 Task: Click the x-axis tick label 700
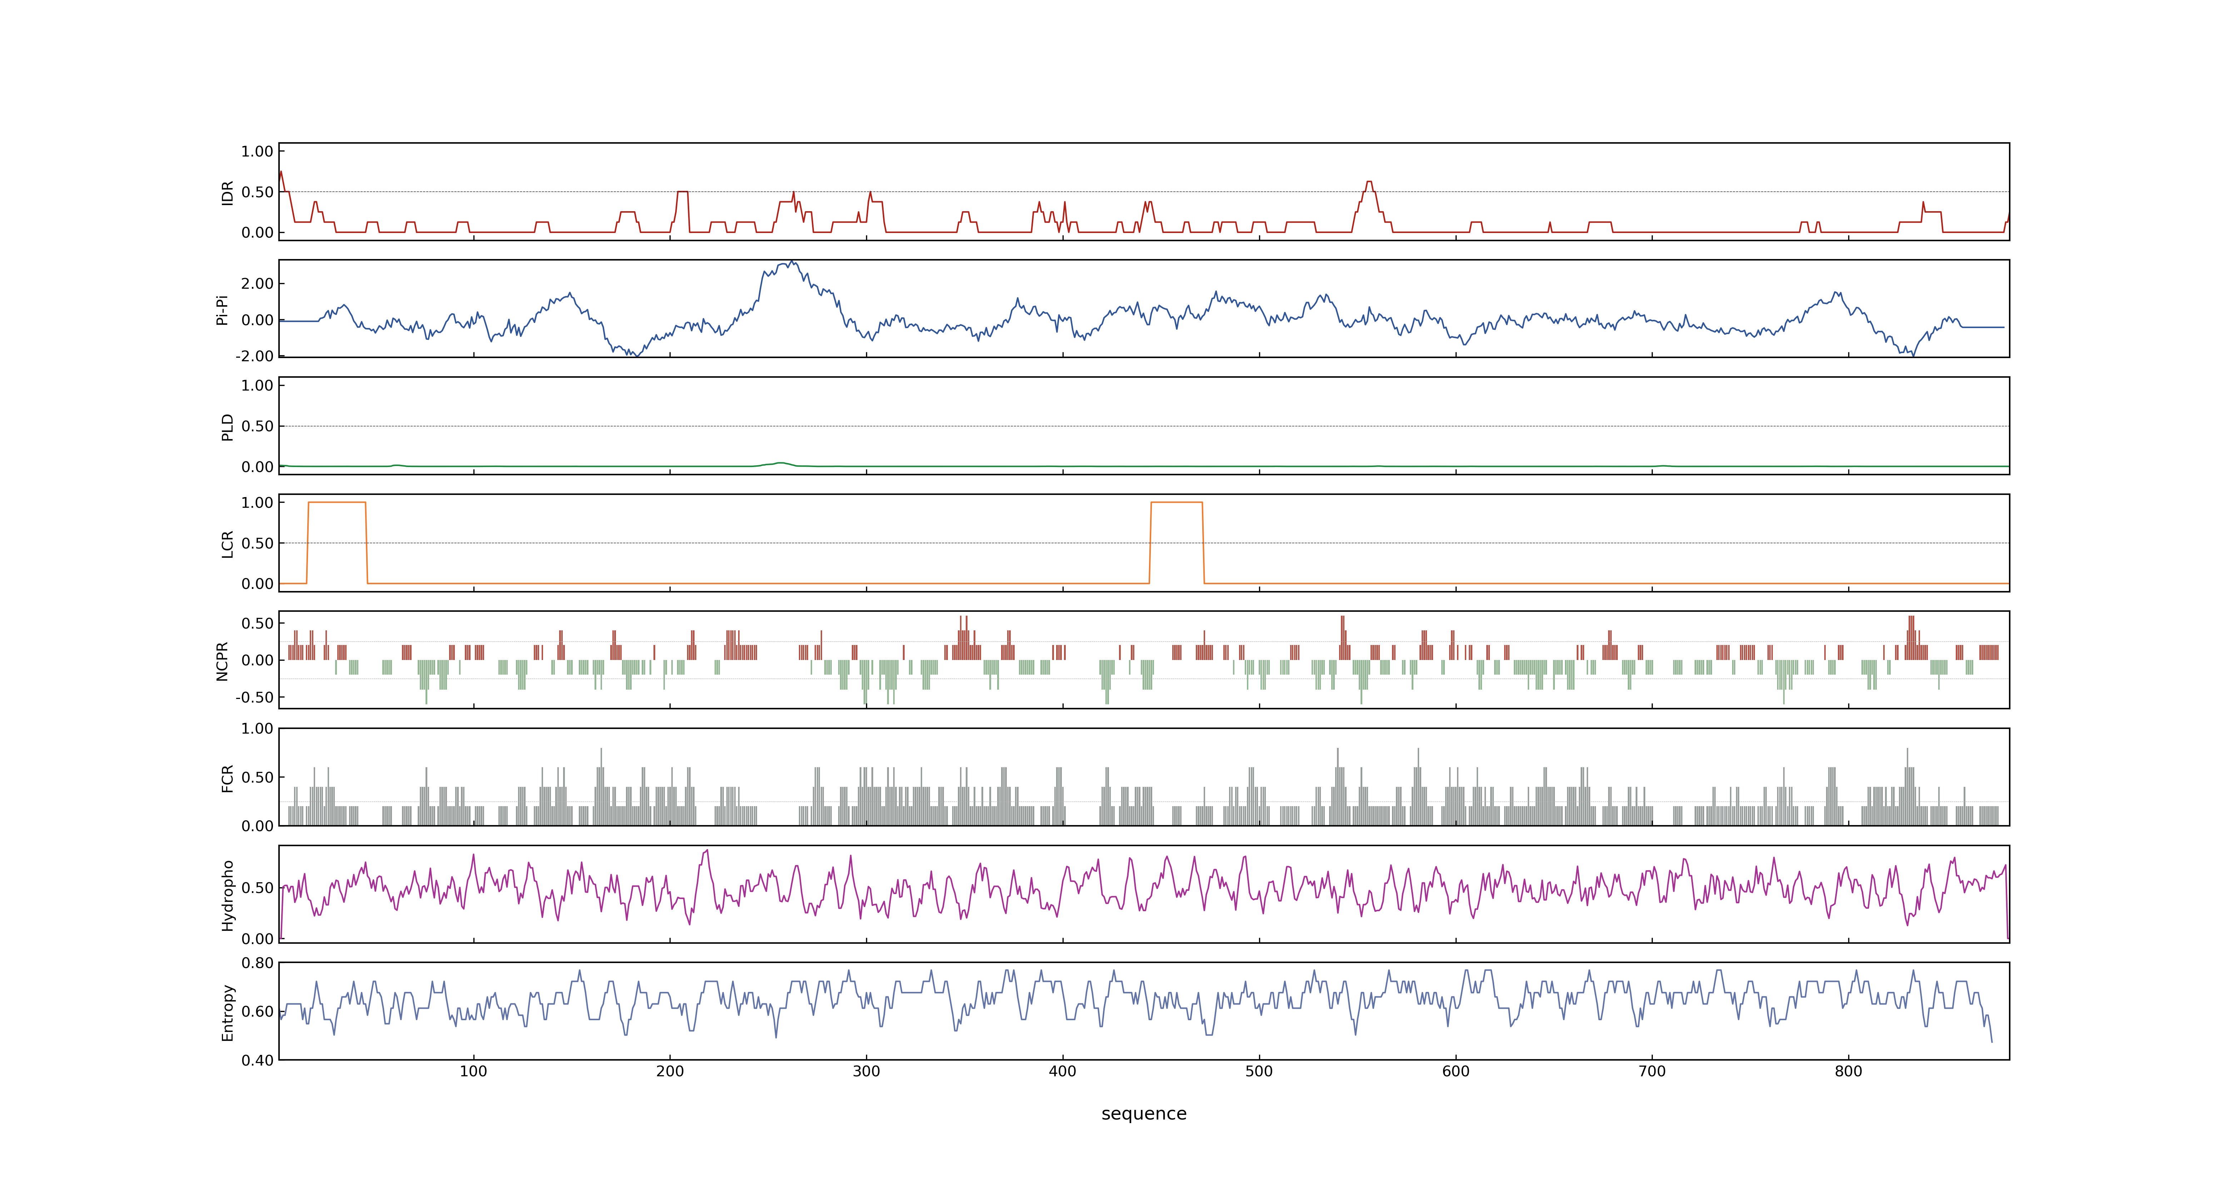coord(1652,1071)
